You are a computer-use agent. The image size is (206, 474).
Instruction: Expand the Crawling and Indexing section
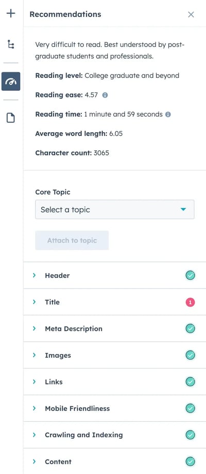tap(115, 435)
